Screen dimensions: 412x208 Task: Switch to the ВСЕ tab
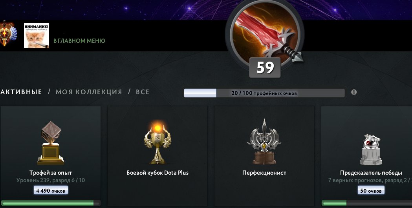pyautogui.click(x=143, y=92)
